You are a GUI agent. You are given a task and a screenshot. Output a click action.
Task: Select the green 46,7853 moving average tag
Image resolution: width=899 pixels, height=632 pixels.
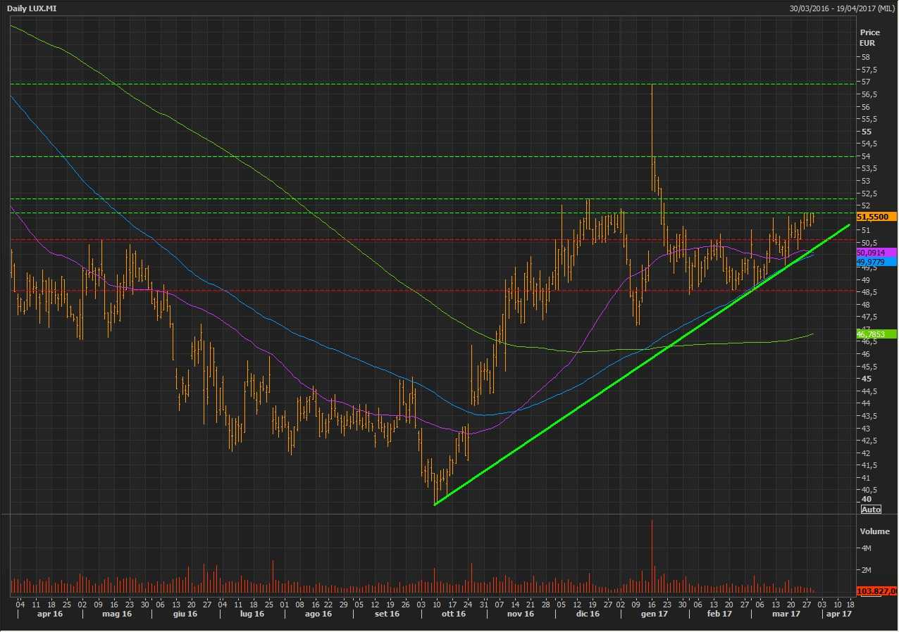point(874,333)
